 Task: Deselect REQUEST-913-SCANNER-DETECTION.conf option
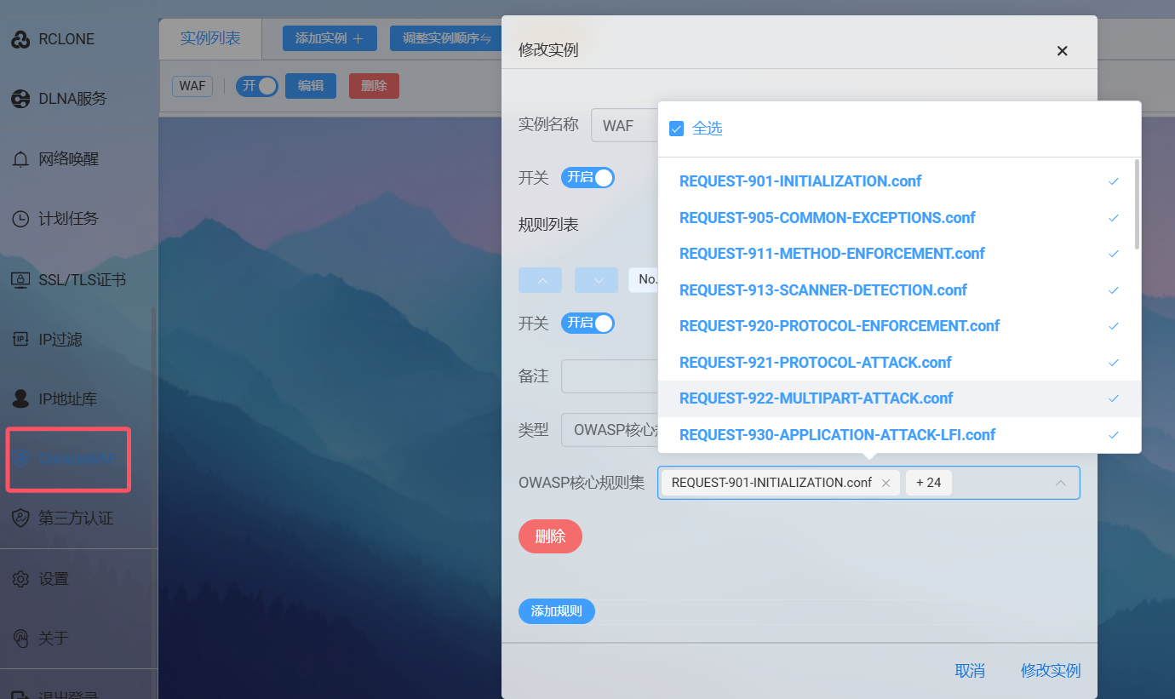[x=899, y=290]
